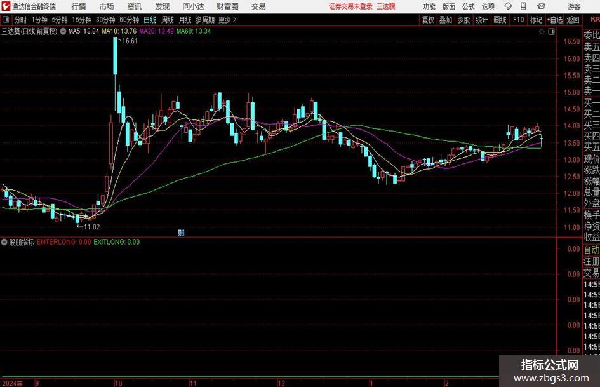The image size is (600, 387).
Task: Open the 行情 menu
Action: [79, 6]
